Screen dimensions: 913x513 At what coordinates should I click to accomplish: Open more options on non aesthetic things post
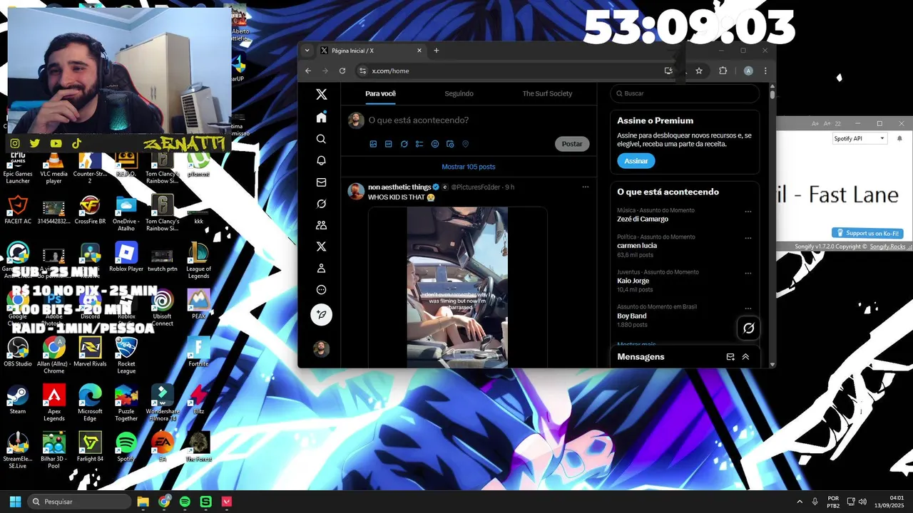586,187
